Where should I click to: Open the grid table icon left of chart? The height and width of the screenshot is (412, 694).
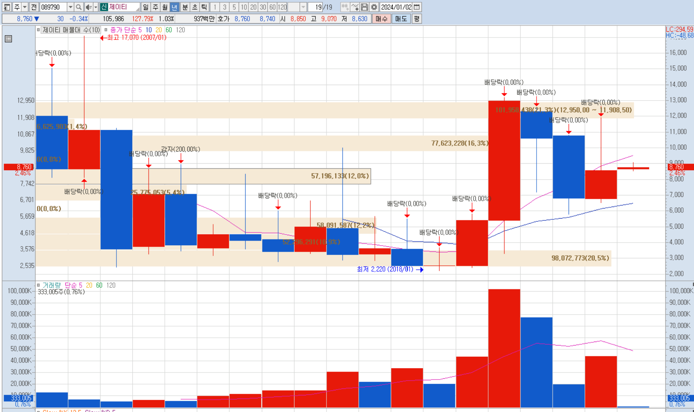(9, 39)
